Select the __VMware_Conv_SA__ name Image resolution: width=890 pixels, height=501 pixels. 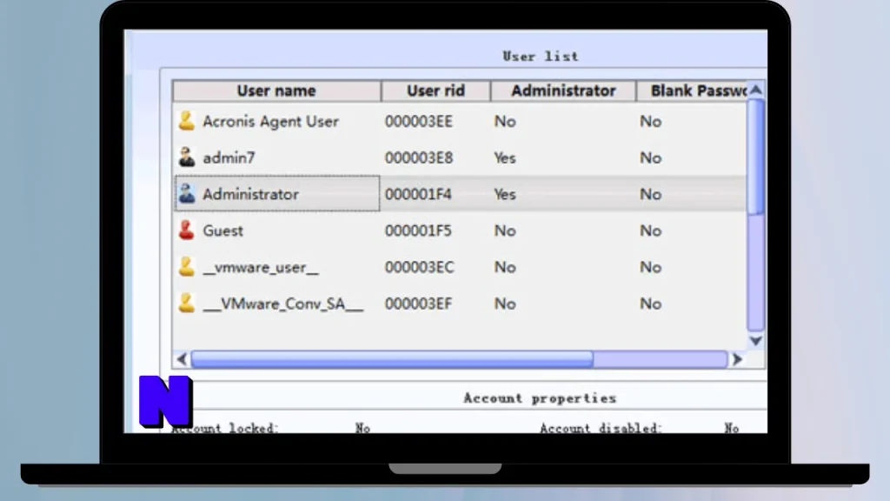tap(282, 304)
